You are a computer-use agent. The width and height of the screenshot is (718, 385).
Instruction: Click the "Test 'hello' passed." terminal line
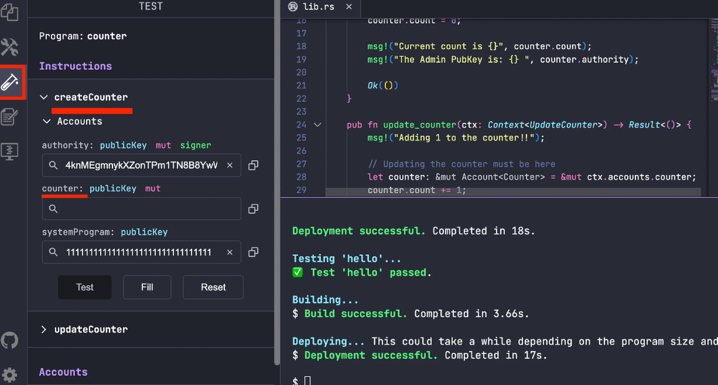click(x=362, y=272)
